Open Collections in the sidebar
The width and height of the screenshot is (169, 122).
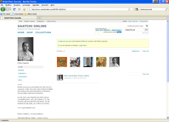(22, 73)
